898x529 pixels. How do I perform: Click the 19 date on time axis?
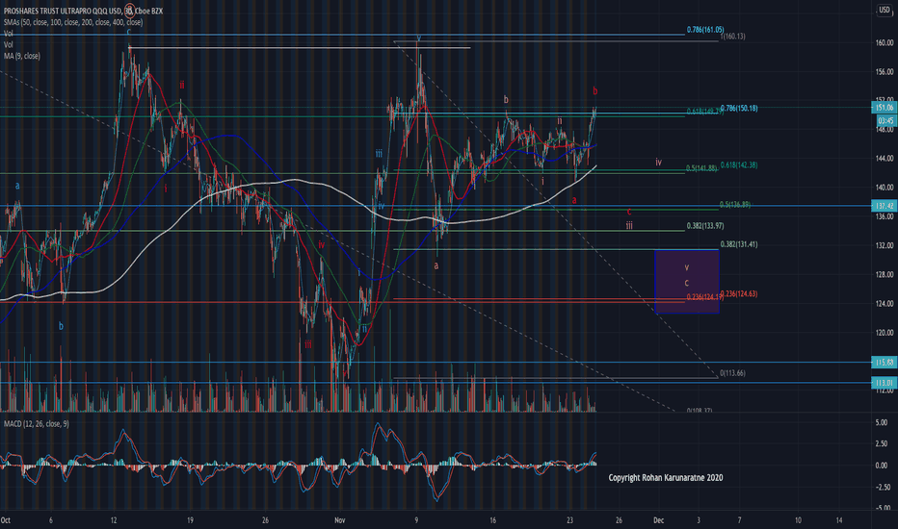pyautogui.click(x=190, y=520)
